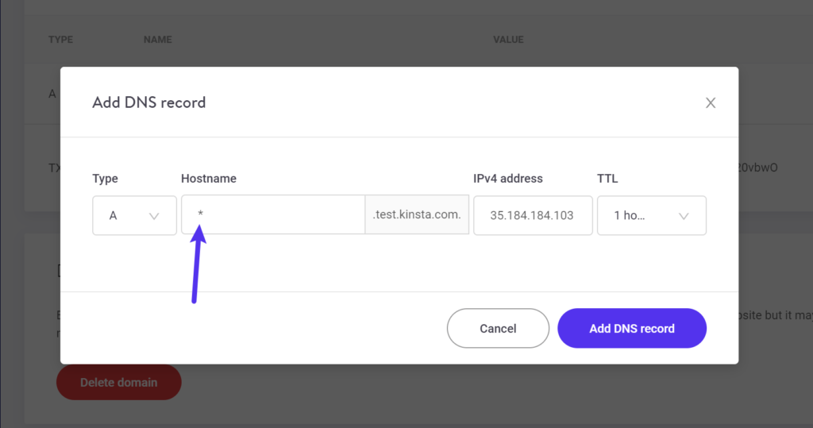Click the chevron in the Type selector
Screen dimensions: 813x428
coord(154,216)
